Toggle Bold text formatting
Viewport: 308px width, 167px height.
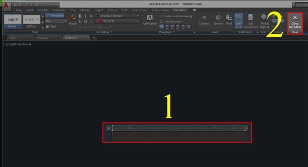point(80,16)
